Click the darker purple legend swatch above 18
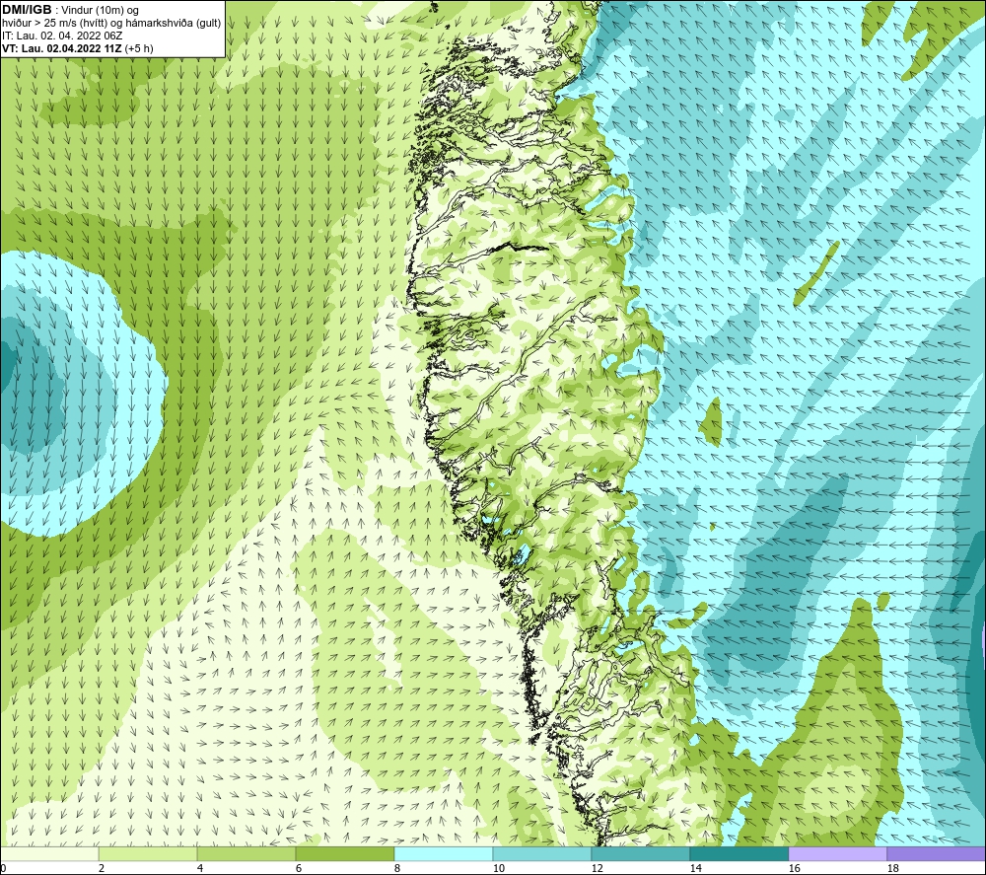This screenshot has width=986, height=875. [937, 854]
